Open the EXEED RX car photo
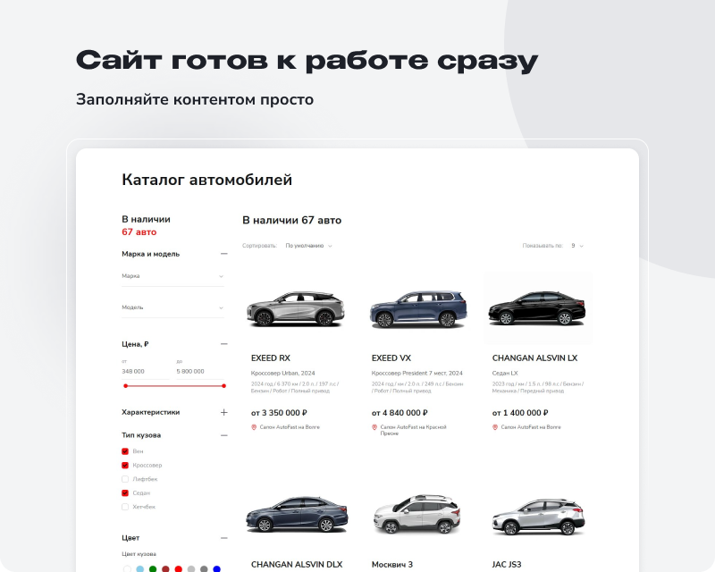Image resolution: width=715 pixels, height=572 pixels. 296,309
